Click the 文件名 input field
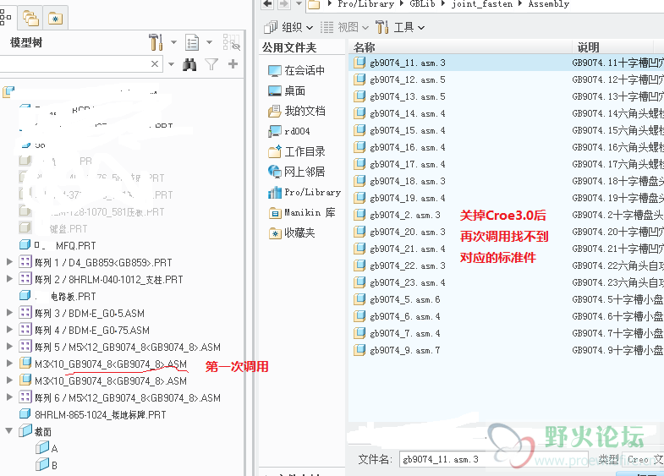Image resolution: width=664 pixels, height=476 pixels. [496, 459]
